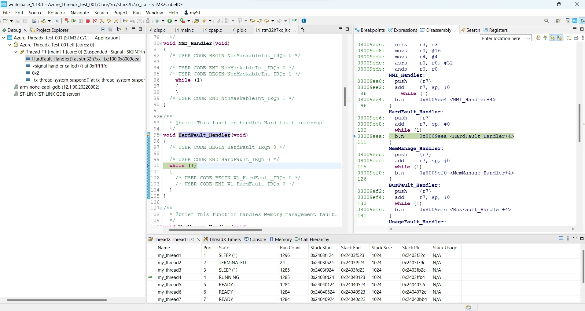The width and height of the screenshot is (585, 311).
Task: Open the Project Explorer tab
Action: [x=50, y=30]
